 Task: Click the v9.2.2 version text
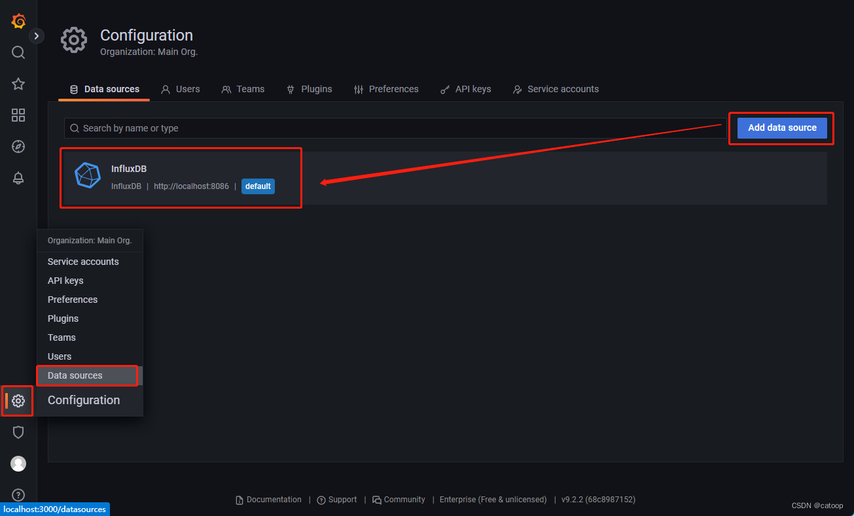pyautogui.click(x=598, y=500)
